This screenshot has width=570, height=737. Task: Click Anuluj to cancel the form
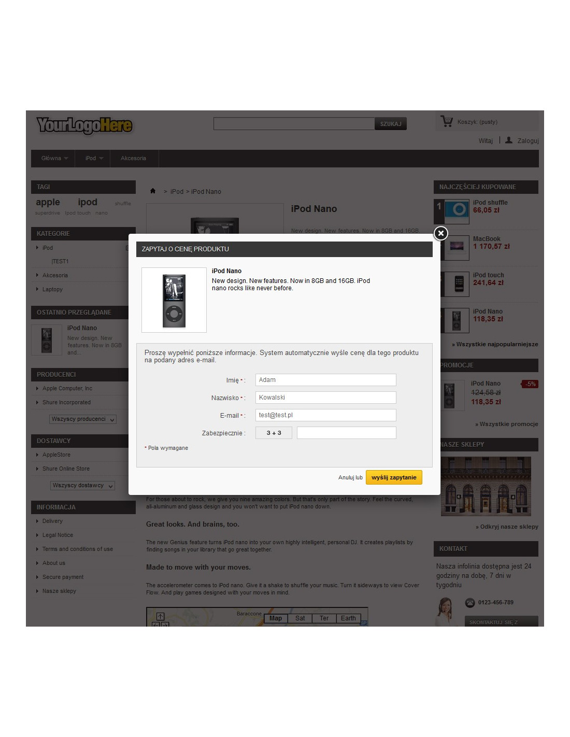346,477
